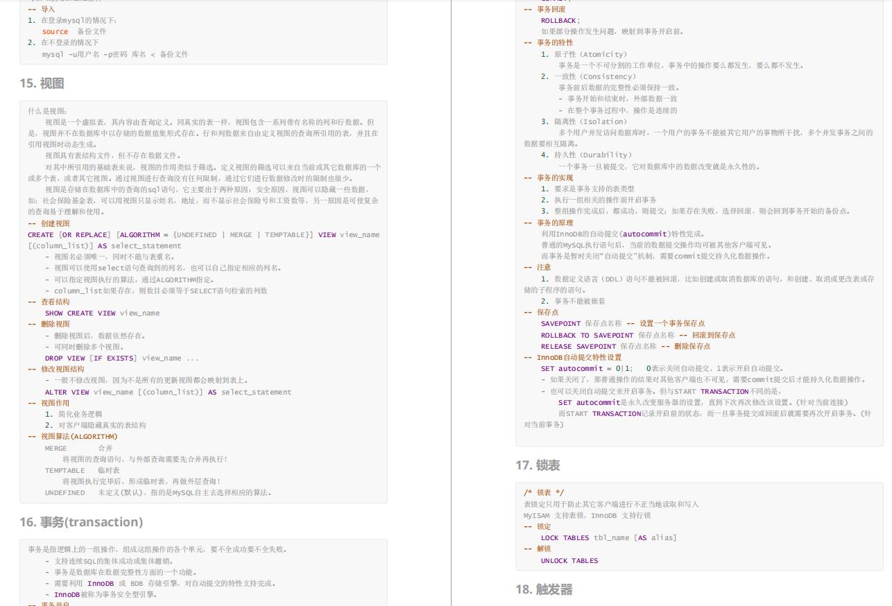Click the text "什么是视图:"

click(x=47, y=111)
